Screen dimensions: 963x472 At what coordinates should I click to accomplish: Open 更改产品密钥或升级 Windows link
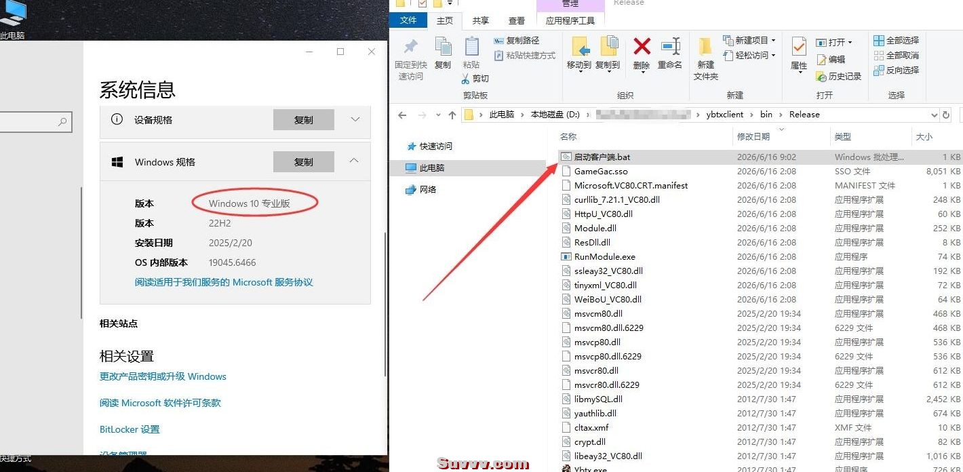click(x=163, y=376)
